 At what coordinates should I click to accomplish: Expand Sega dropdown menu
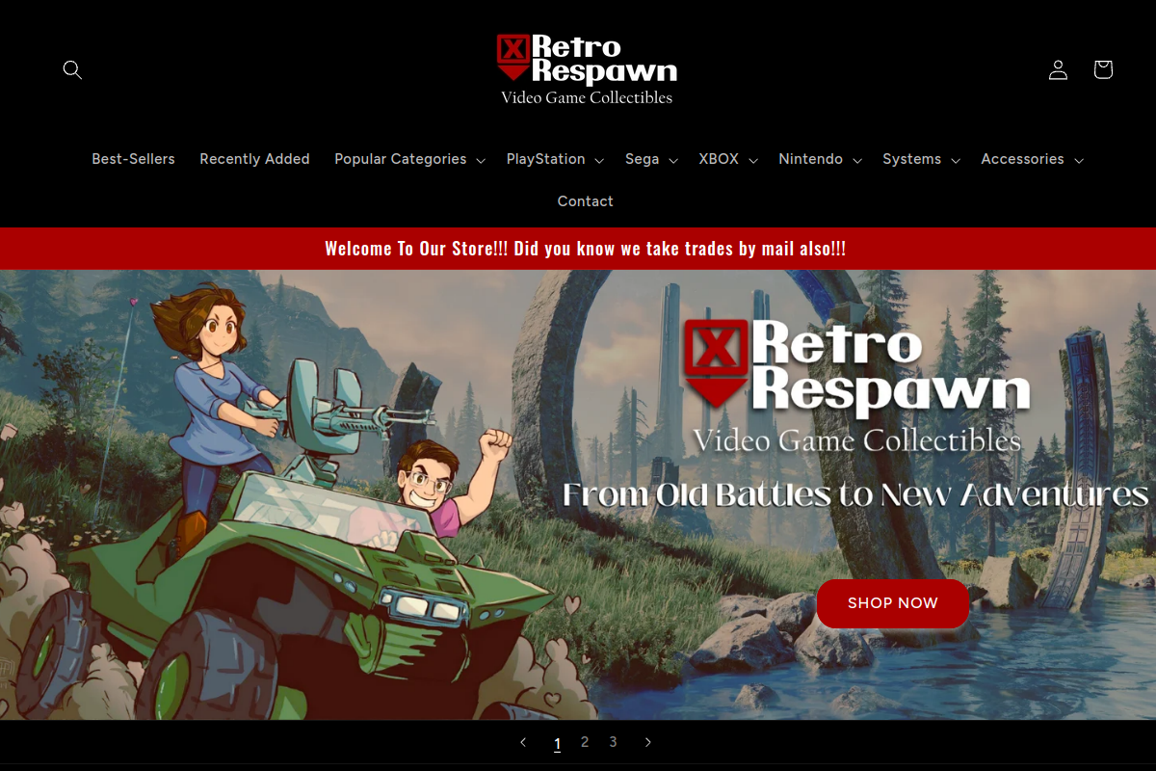pos(651,159)
